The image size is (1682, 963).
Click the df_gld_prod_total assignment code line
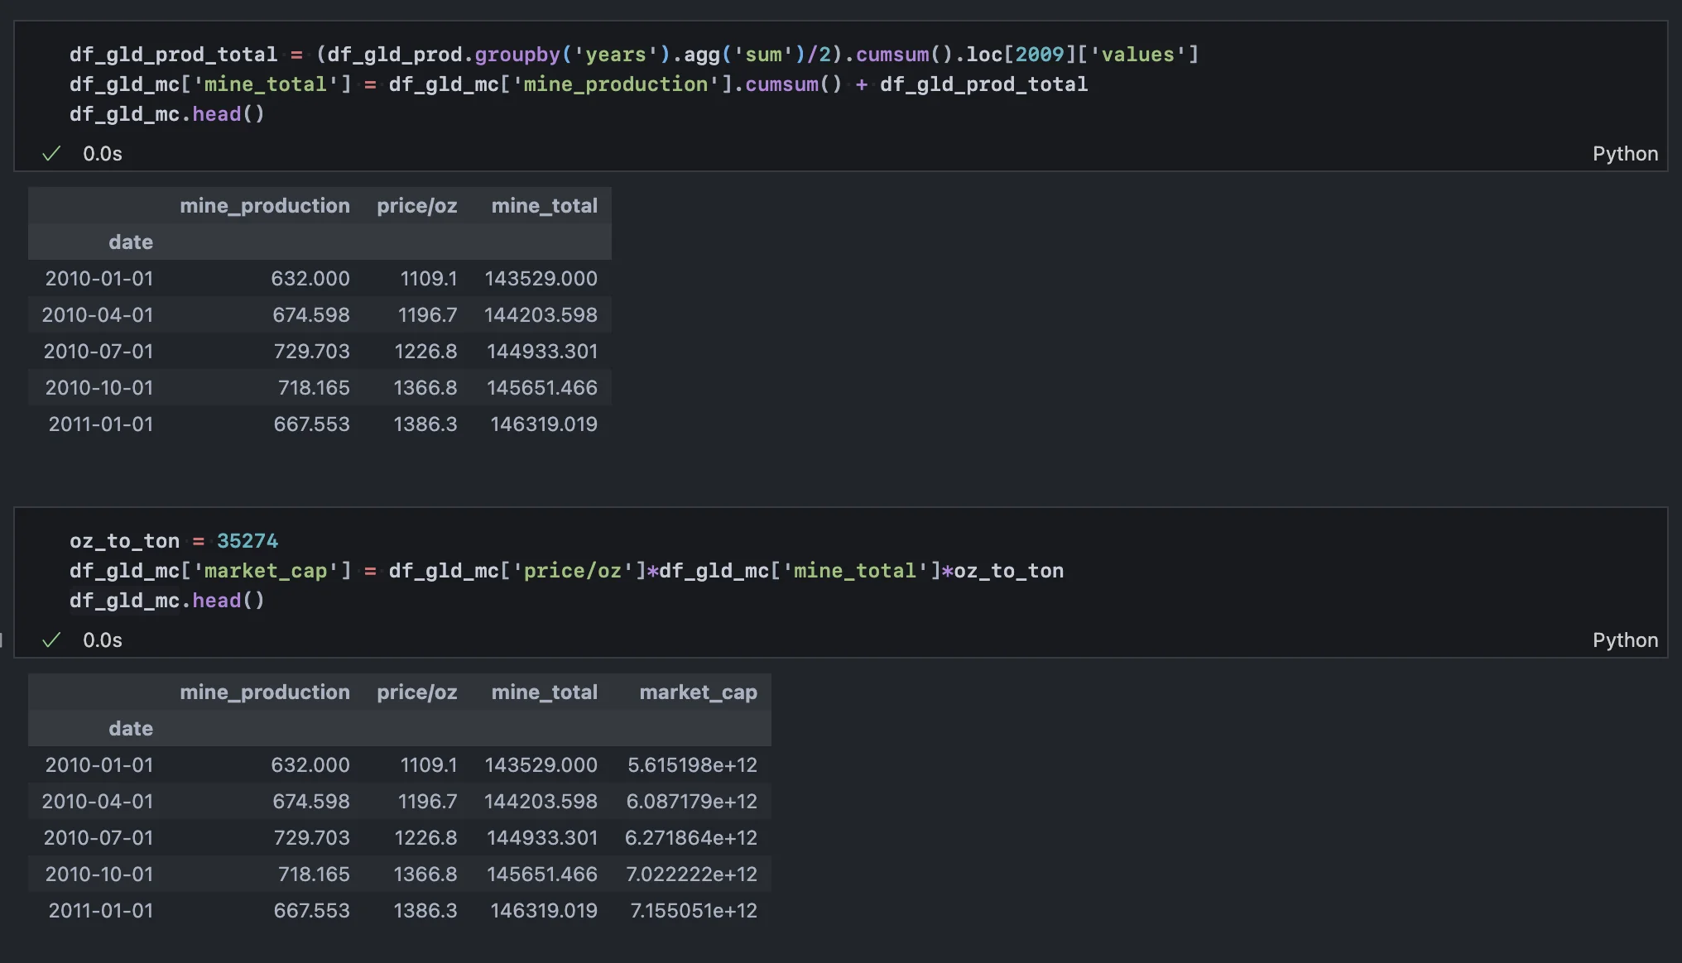click(633, 55)
